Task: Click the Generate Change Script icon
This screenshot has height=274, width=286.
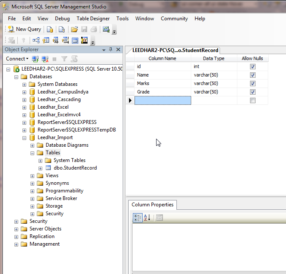Action: (x=11, y=40)
